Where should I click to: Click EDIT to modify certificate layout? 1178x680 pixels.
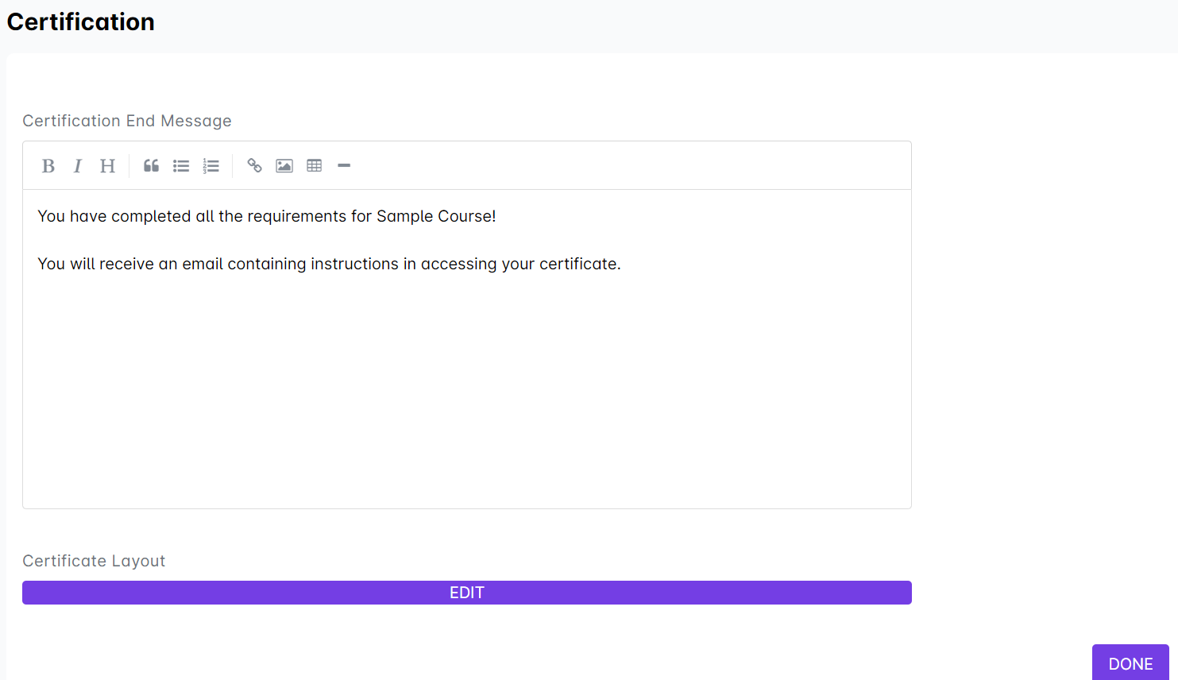pos(466,593)
